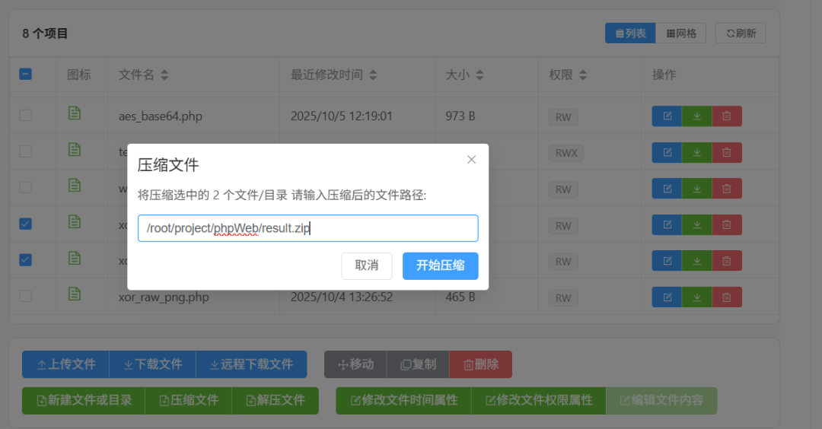Click the 2025/10/4 13:26:52 timestamp
822x429 pixels.
(341, 297)
